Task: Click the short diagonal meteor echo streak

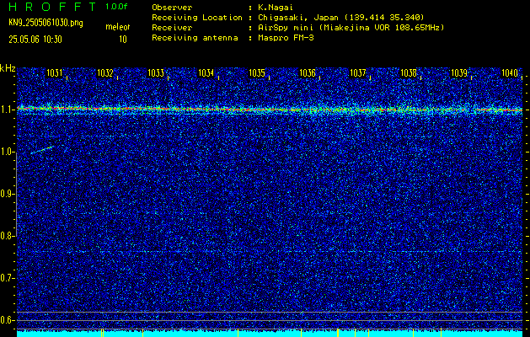Action: (x=41, y=150)
